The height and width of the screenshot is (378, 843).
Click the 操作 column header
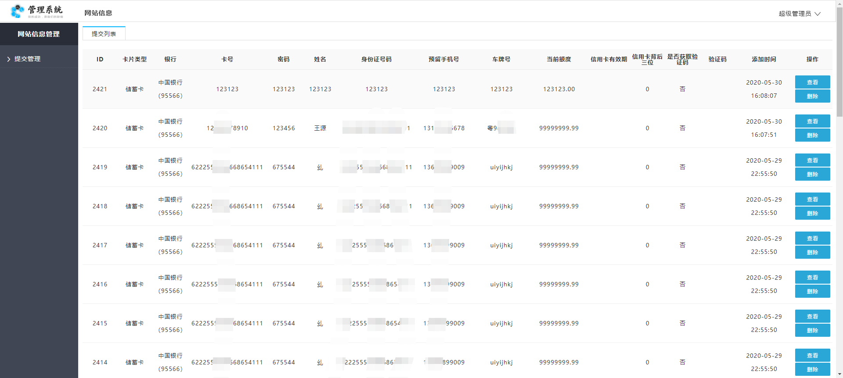[812, 59]
